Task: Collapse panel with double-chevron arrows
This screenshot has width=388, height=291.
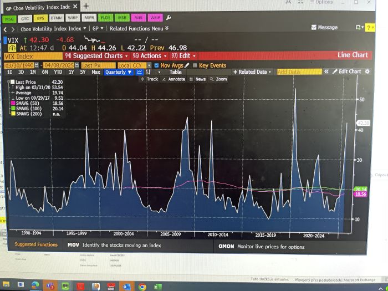Action: click(326, 72)
